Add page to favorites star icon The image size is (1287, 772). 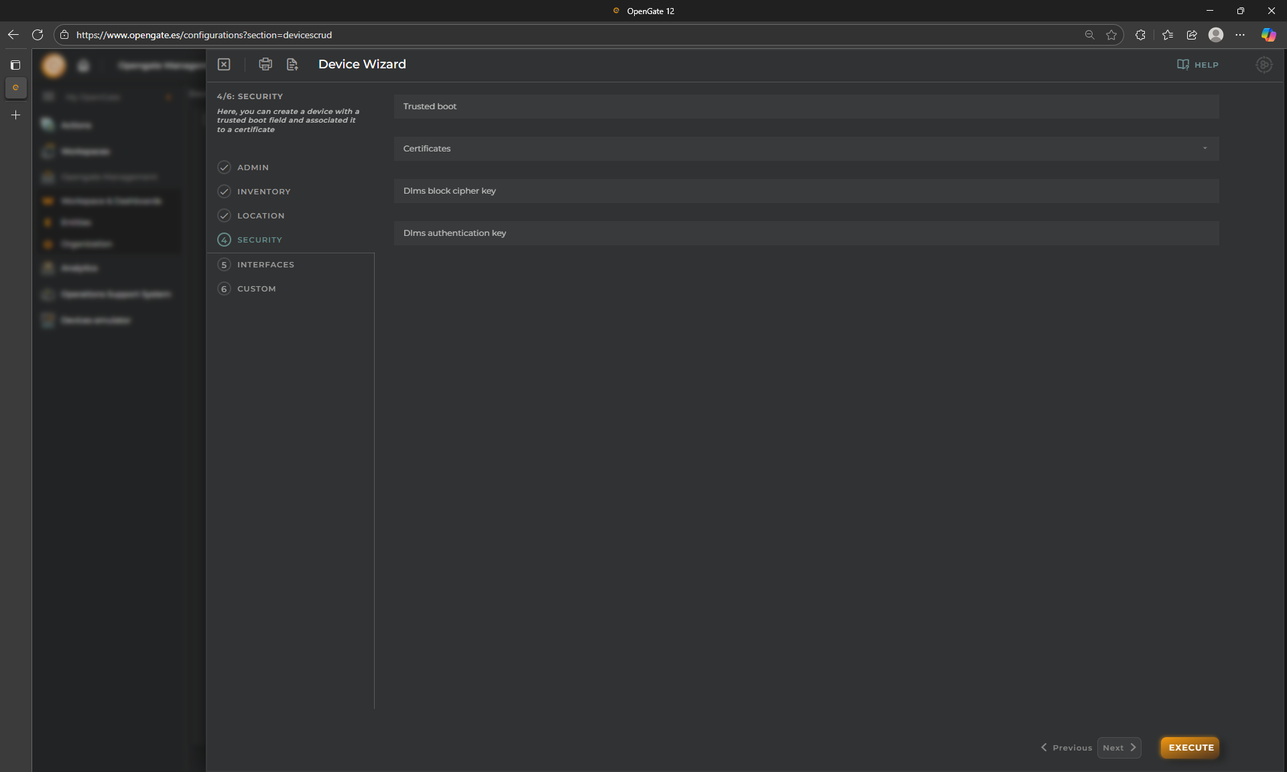click(x=1111, y=35)
